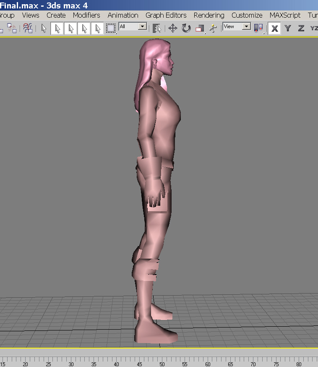Choose the Rectangular Selection Region tool
Image resolution: width=318 pixels, height=367 pixels.
coord(111,28)
